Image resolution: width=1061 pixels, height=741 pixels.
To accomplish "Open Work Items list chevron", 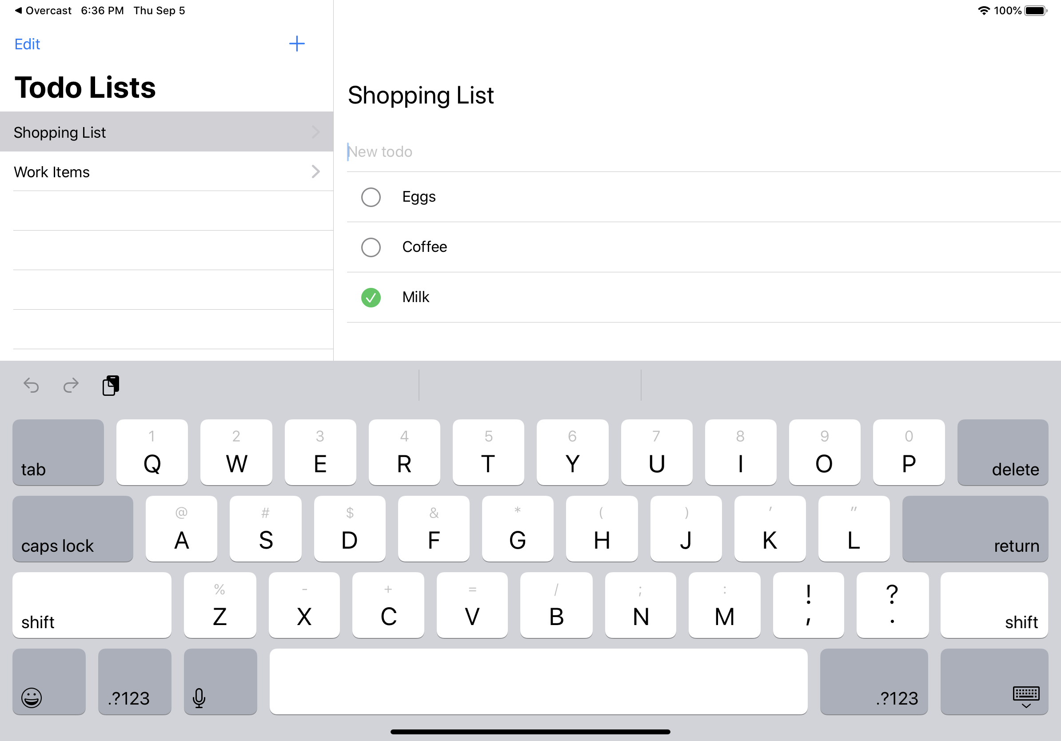I will (315, 172).
